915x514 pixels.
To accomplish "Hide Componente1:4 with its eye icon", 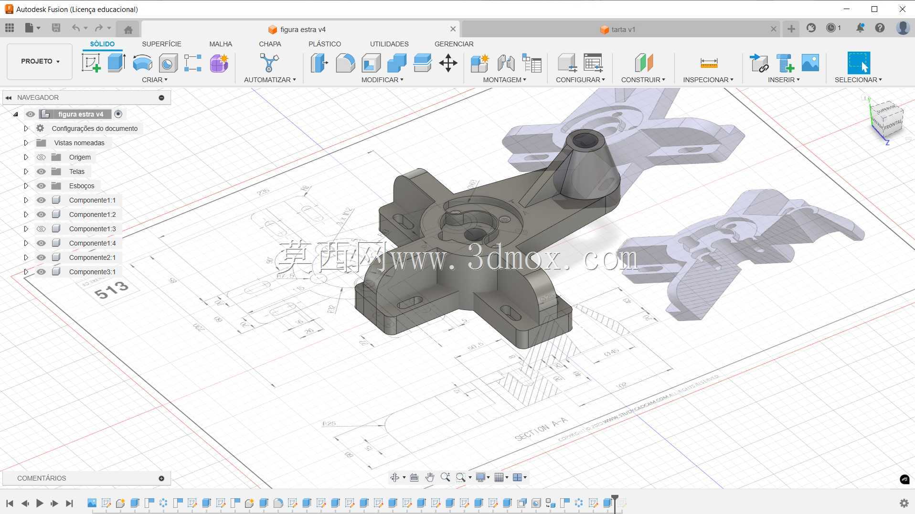I will (41, 243).
